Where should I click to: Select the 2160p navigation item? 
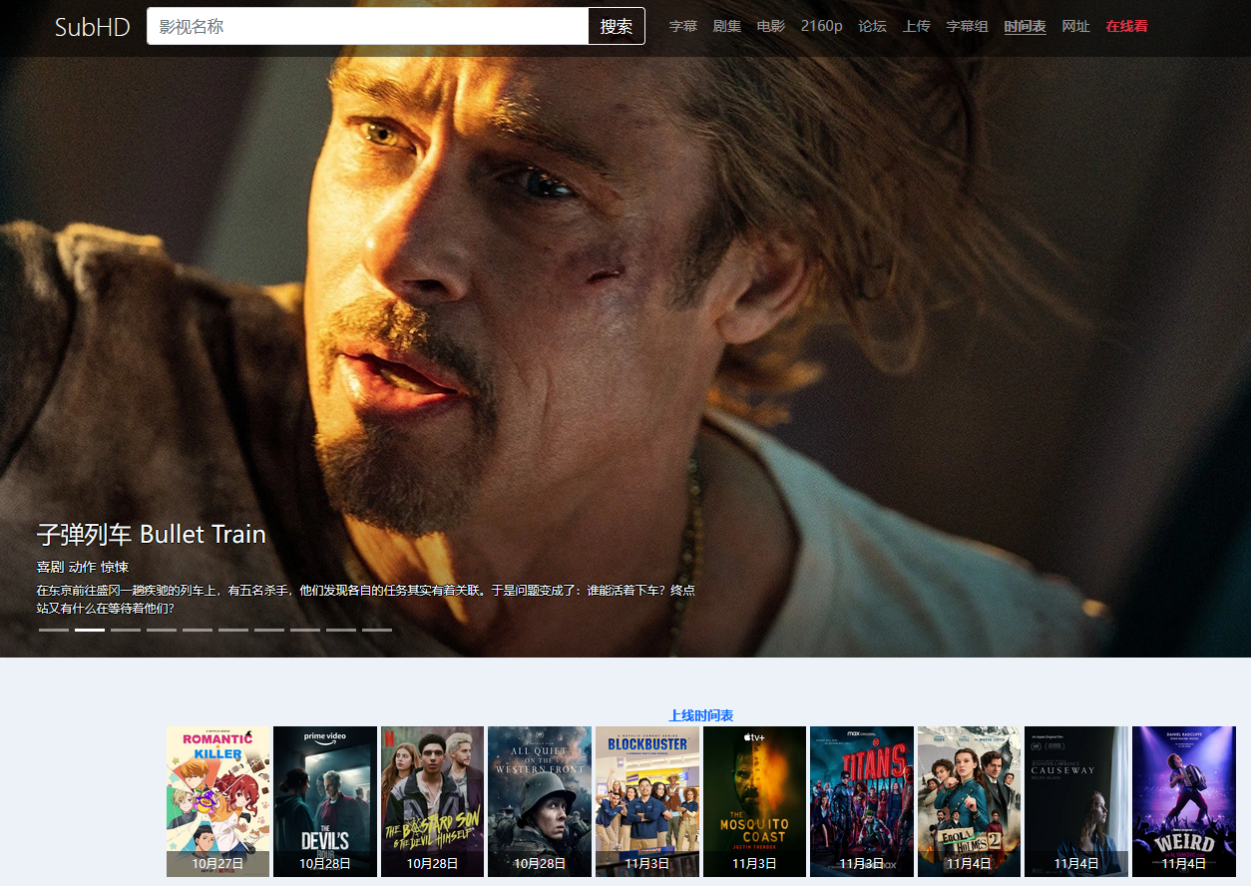click(822, 26)
